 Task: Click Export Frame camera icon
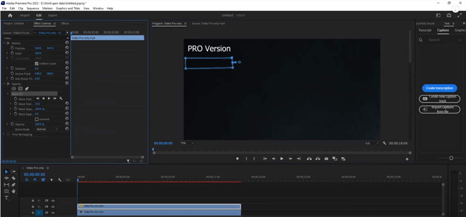pos(326,159)
